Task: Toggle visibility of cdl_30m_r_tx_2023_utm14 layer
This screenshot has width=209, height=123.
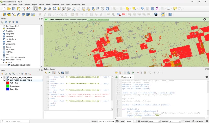Action: pos(4,78)
